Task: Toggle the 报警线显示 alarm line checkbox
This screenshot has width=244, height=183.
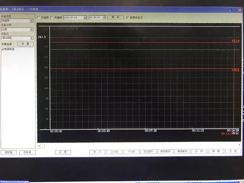Action: 127,18
